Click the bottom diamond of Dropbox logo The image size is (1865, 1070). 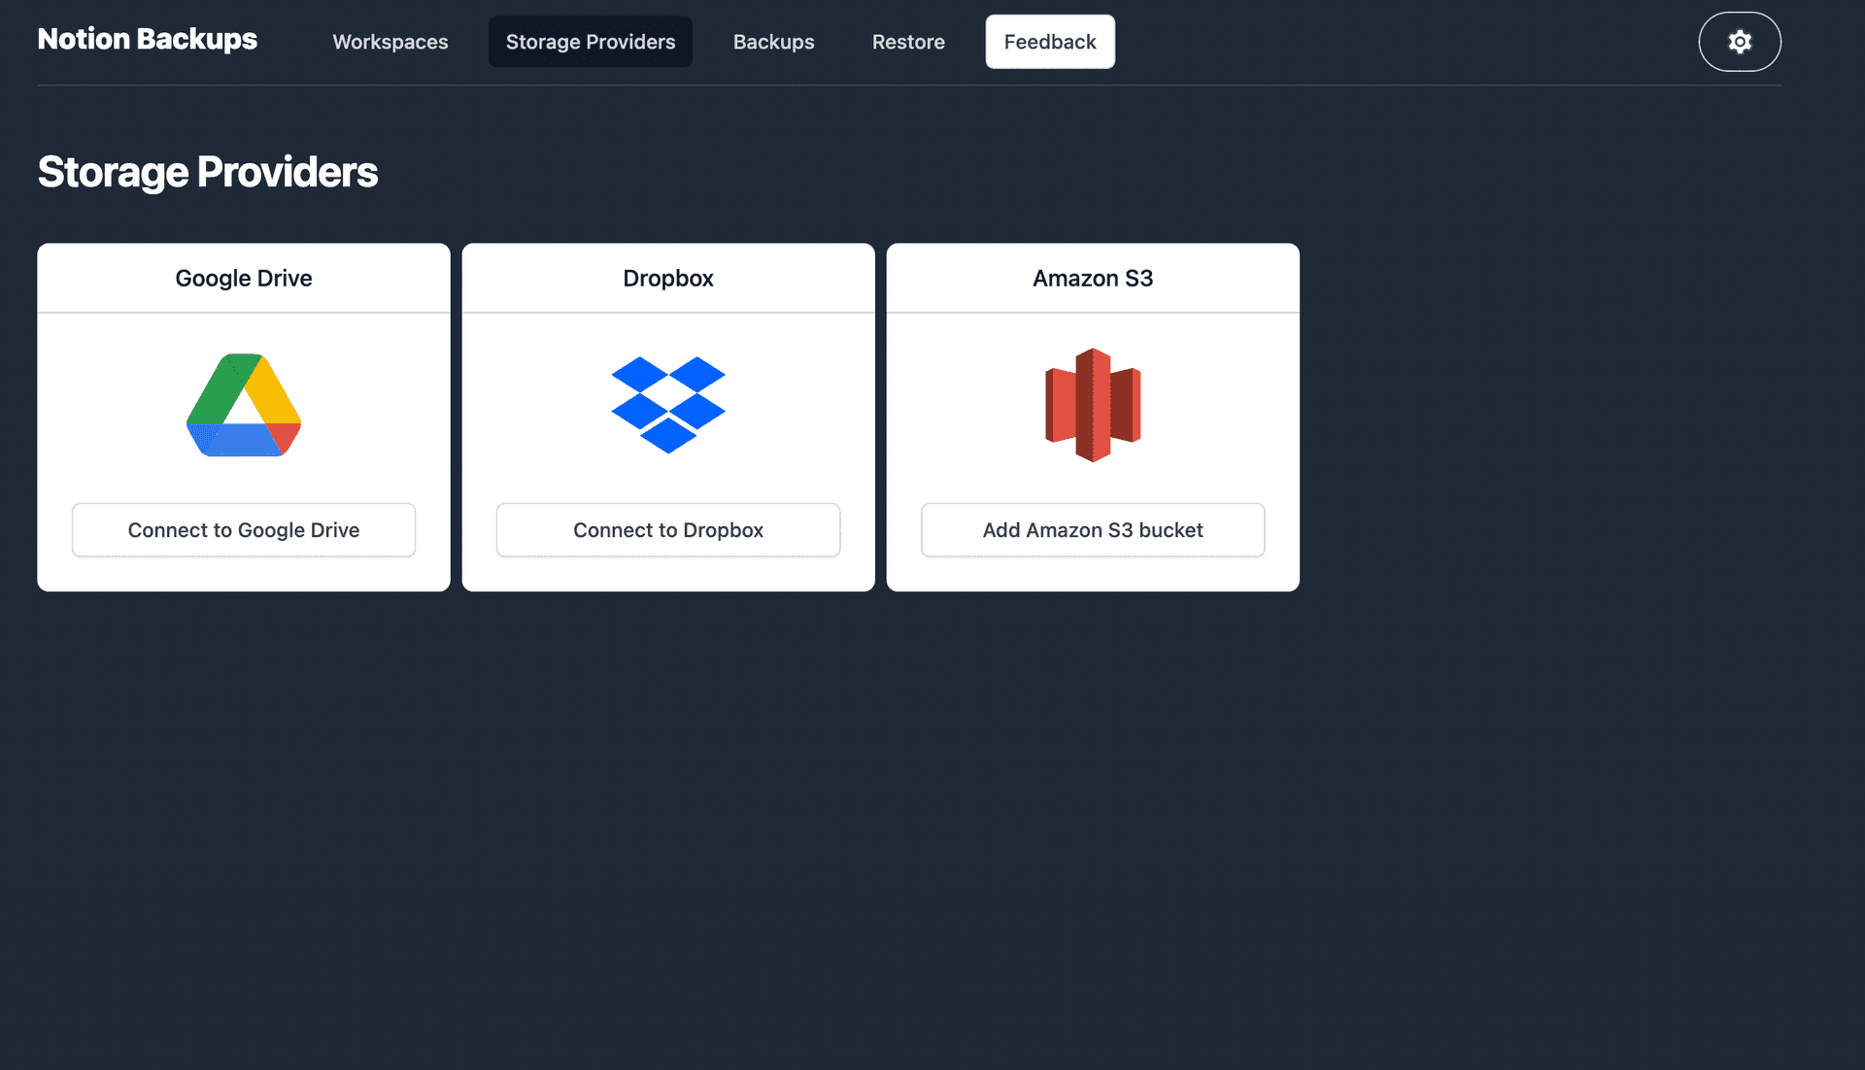[668, 435]
